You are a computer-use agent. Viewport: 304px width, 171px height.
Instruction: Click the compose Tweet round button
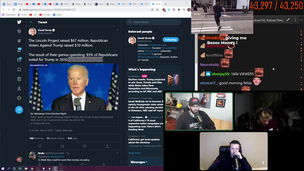tap(19, 110)
